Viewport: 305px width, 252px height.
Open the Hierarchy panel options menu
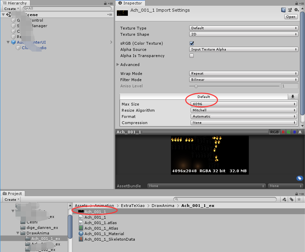[111, 3]
